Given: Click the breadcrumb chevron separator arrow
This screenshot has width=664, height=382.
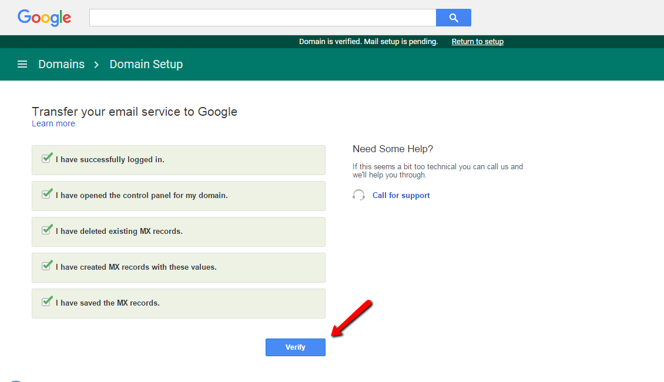Looking at the screenshot, I should coord(97,65).
